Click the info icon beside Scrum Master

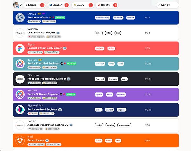tap(47, 140)
